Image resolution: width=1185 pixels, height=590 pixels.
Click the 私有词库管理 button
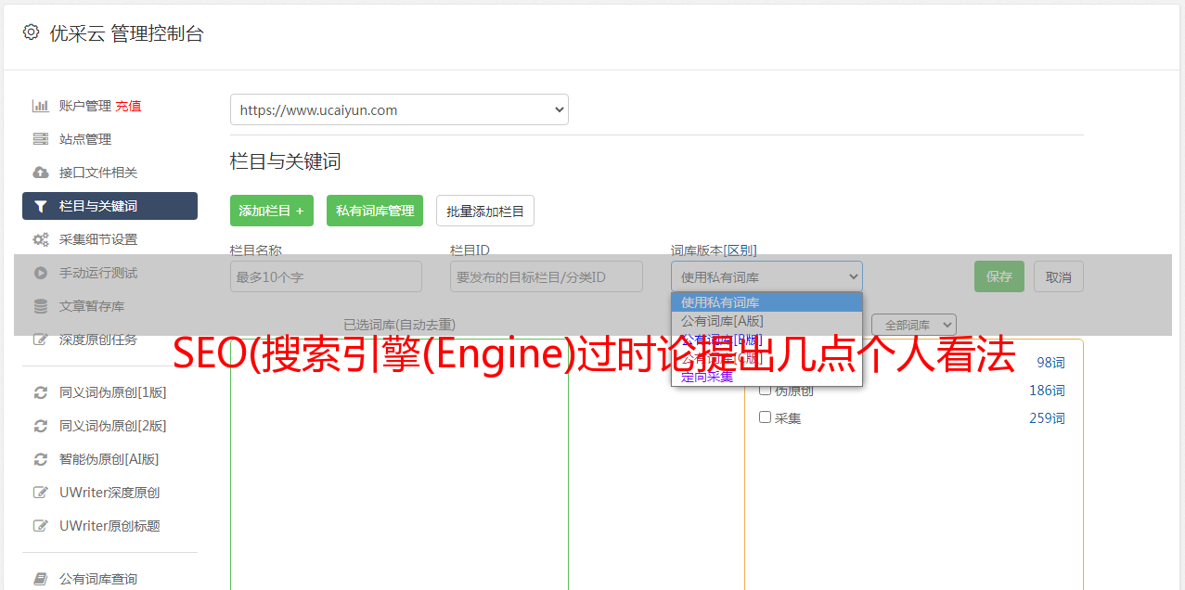point(375,211)
